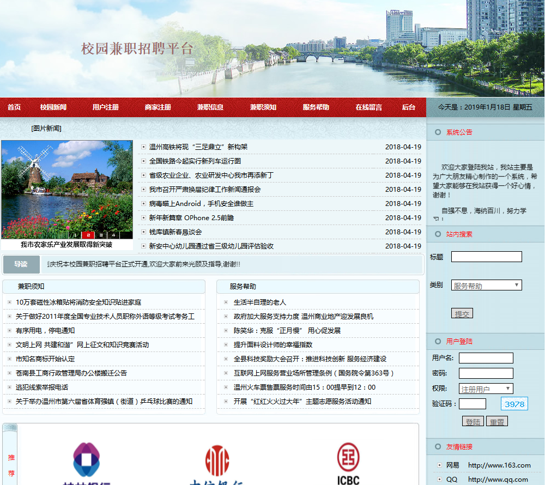Expand the 权限 dropdown showing 注册用户
The image size is (545, 485).
[x=486, y=389]
